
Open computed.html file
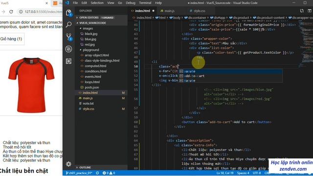(x=95, y=66)
